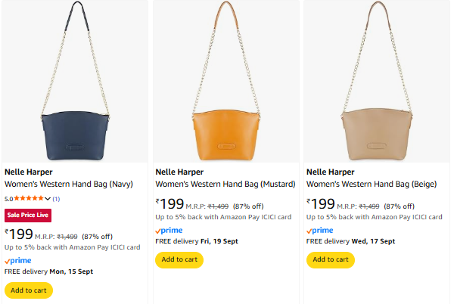Click the Sale Price Live badge

click(28, 215)
